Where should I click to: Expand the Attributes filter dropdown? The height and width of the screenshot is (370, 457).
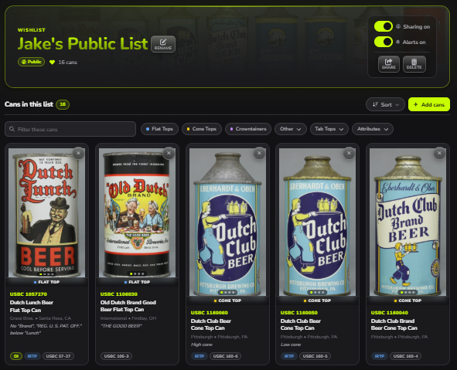click(x=373, y=129)
